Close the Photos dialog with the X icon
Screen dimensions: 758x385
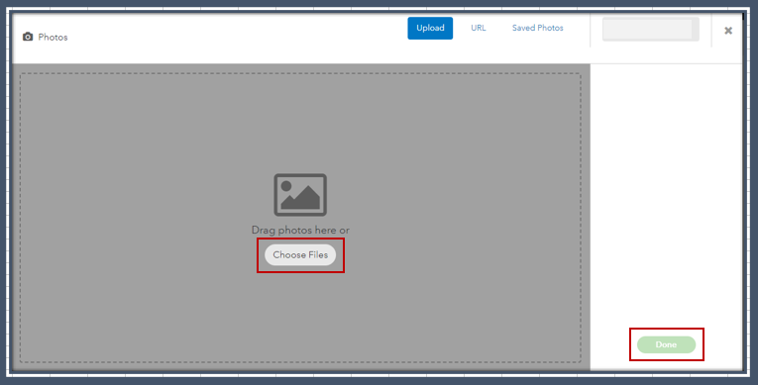[x=728, y=31]
